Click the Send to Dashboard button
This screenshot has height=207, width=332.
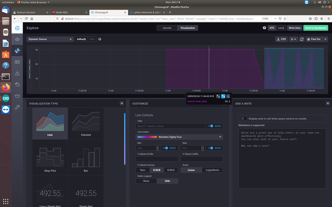315,28
